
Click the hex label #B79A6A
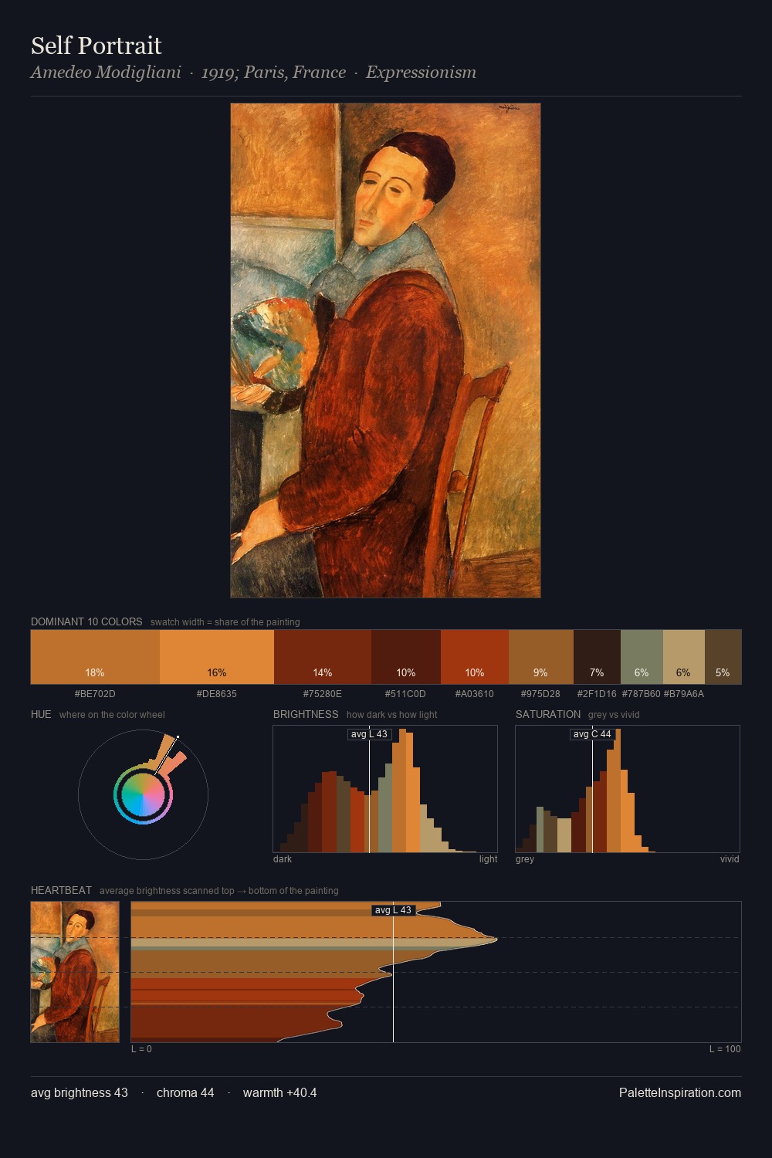[x=684, y=694]
